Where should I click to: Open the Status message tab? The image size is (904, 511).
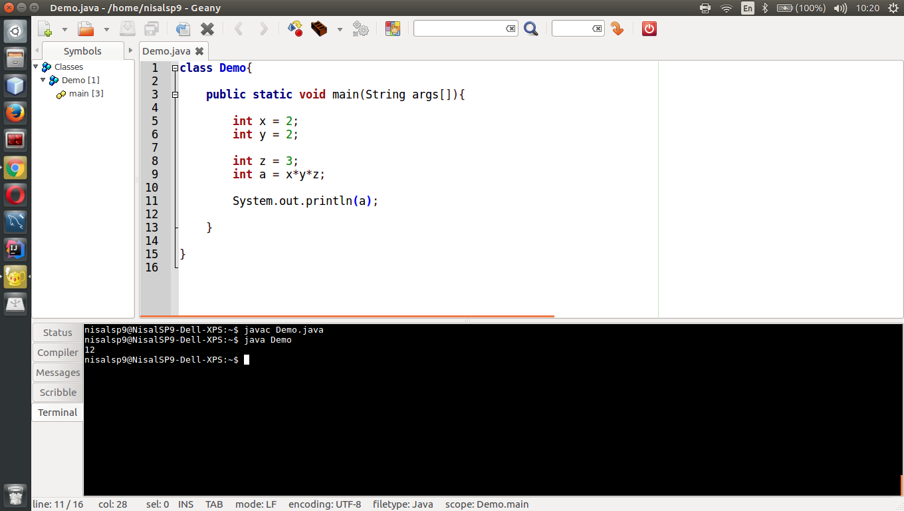pos(57,333)
